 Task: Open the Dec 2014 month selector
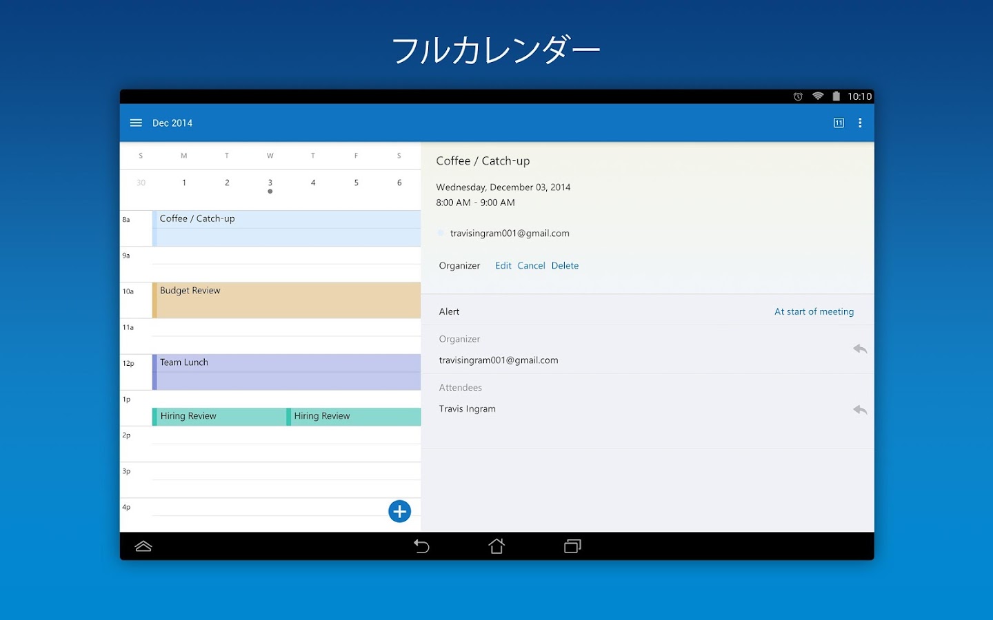coord(172,123)
